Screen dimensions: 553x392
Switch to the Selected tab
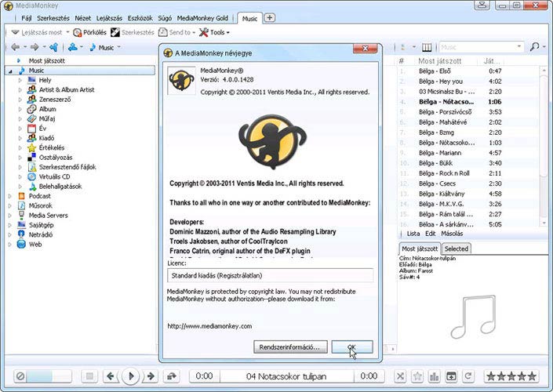(456, 249)
